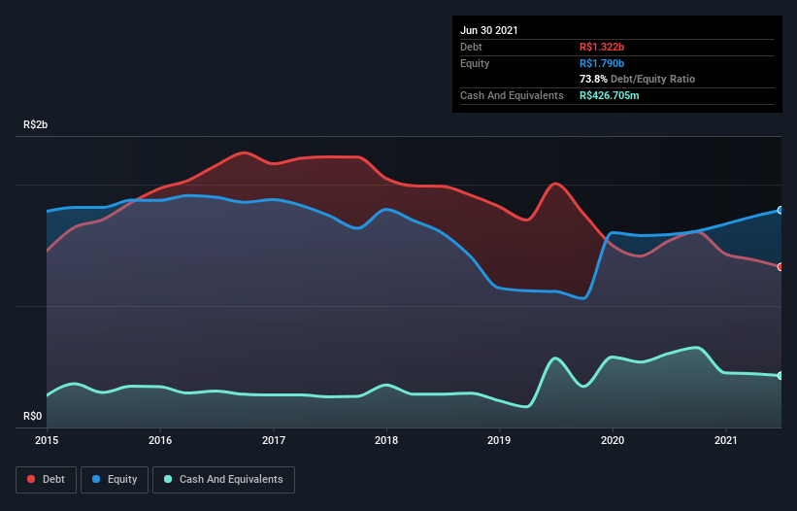Image resolution: width=797 pixels, height=511 pixels.
Task: Click the R$1.322b debt value
Action: click(602, 47)
